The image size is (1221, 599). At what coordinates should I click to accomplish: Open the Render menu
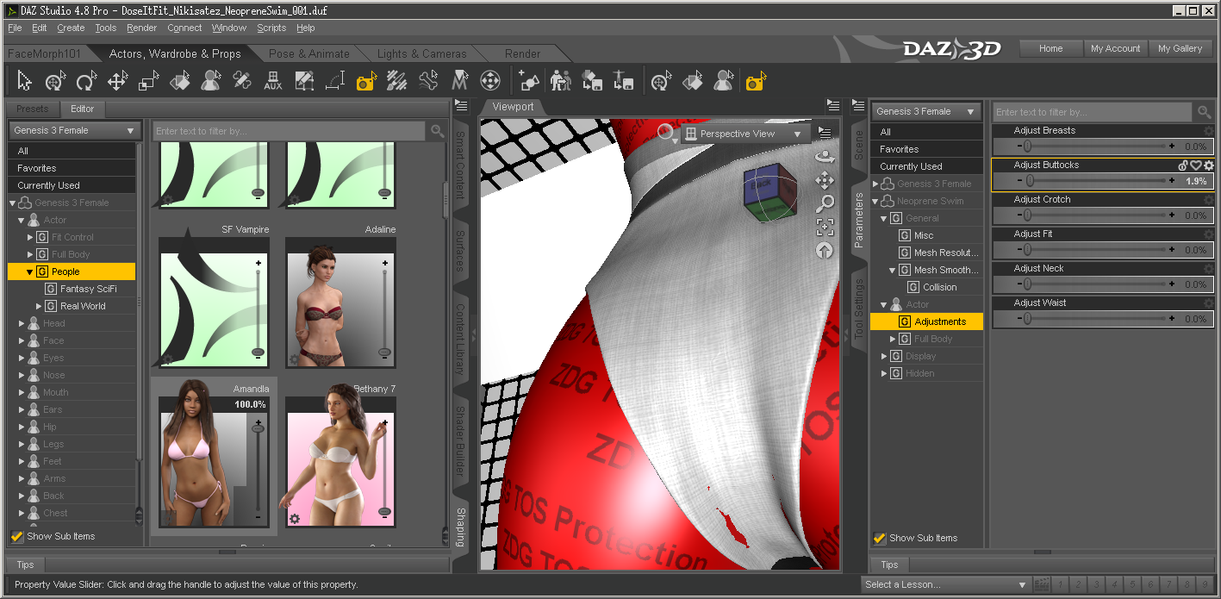coord(141,28)
